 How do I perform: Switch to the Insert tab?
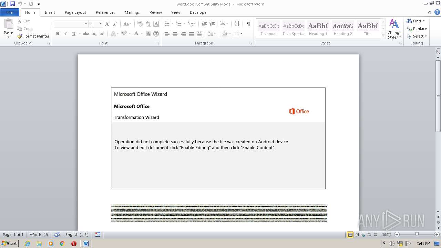coord(50,12)
